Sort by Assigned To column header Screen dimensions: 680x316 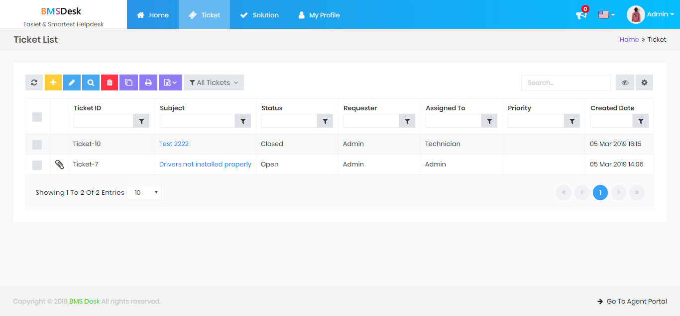point(446,108)
